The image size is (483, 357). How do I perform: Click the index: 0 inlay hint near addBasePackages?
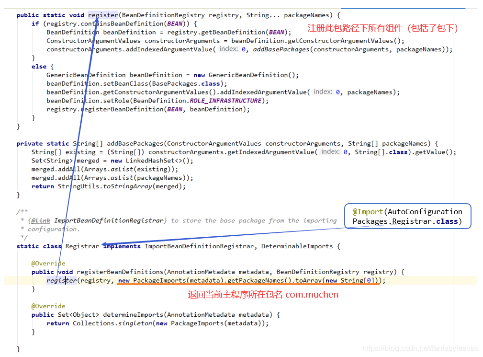tap(230, 48)
